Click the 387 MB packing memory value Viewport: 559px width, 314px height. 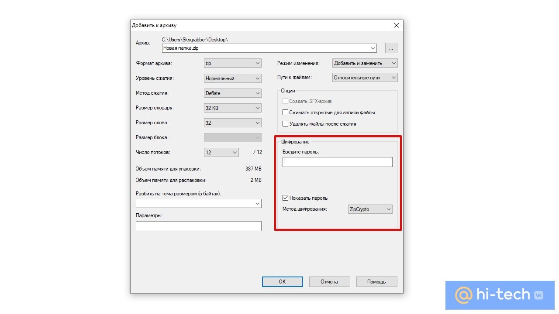253,168
